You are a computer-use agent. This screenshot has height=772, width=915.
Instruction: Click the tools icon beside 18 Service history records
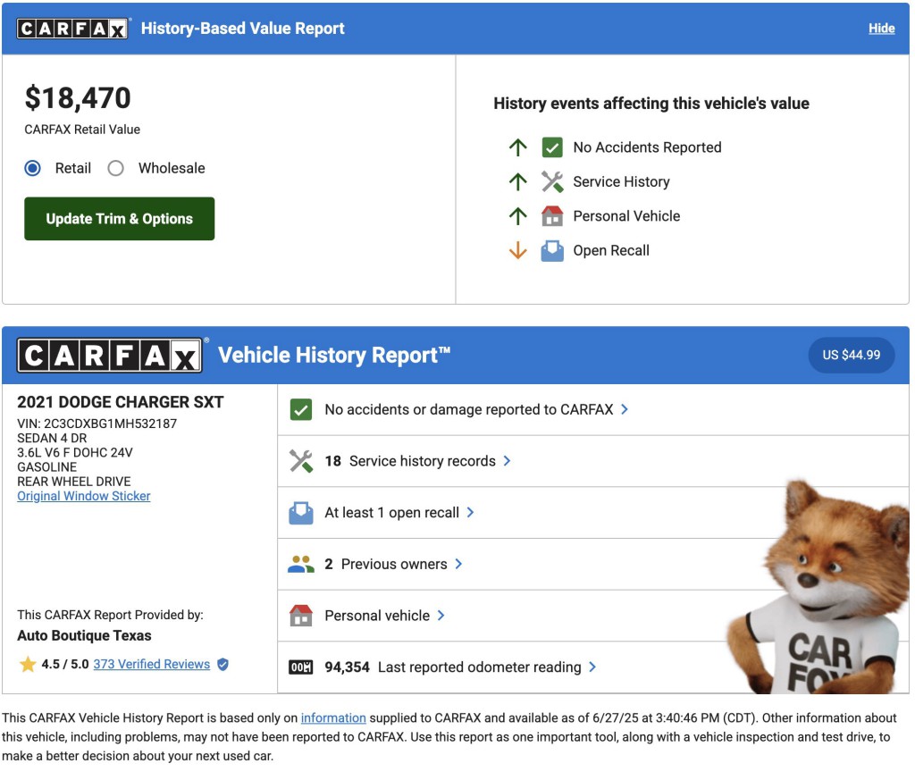pyautogui.click(x=301, y=461)
